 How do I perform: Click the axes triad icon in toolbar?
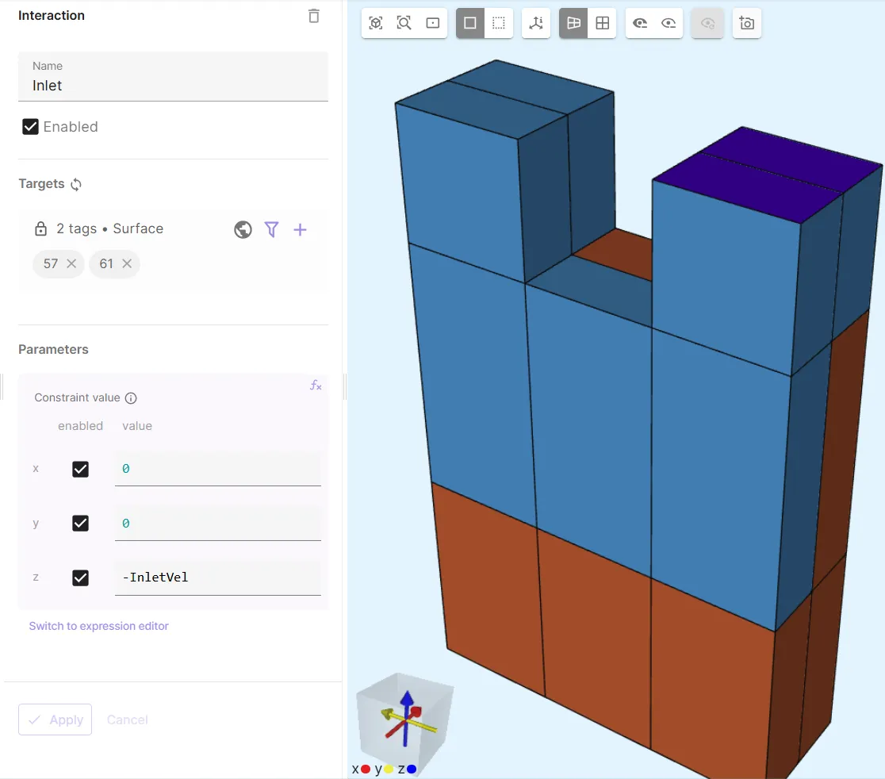point(536,23)
